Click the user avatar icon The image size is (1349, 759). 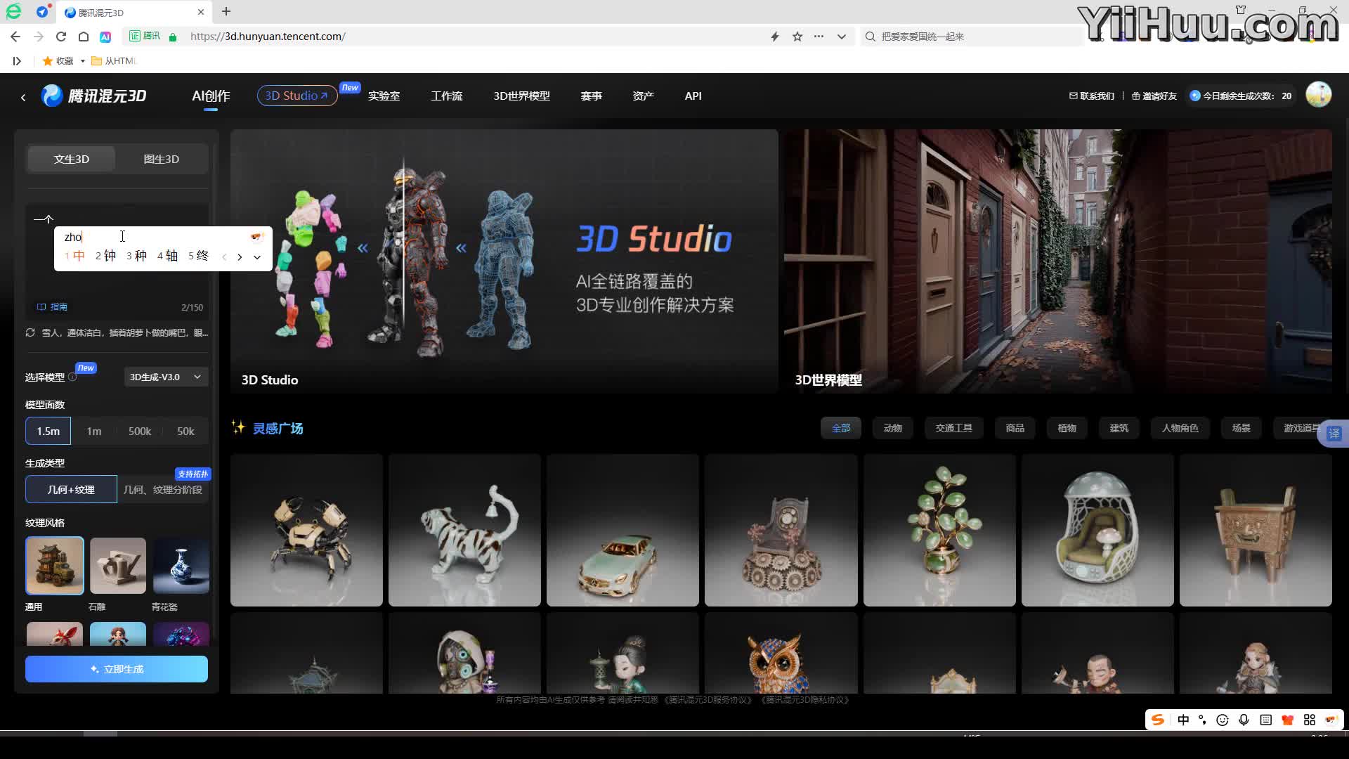pyautogui.click(x=1318, y=96)
